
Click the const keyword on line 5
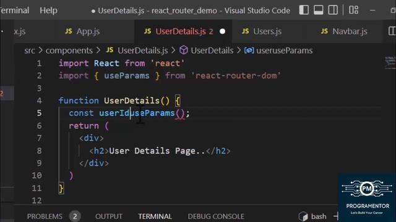pyautogui.click(x=81, y=113)
